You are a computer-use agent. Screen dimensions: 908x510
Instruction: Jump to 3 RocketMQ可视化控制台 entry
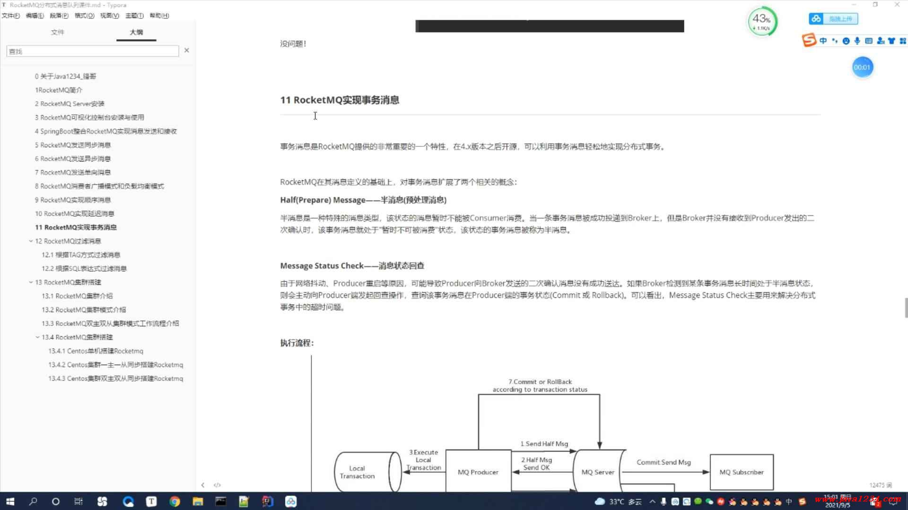pyautogui.click(x=89, y=117)
